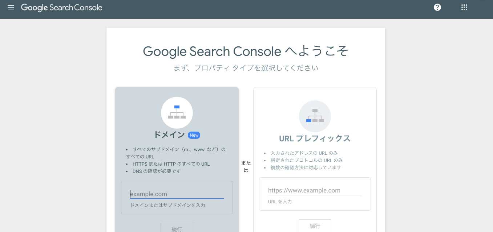493x232 pixels.
Task: Open the hamburger main menu
Action: tap(11, 7)
